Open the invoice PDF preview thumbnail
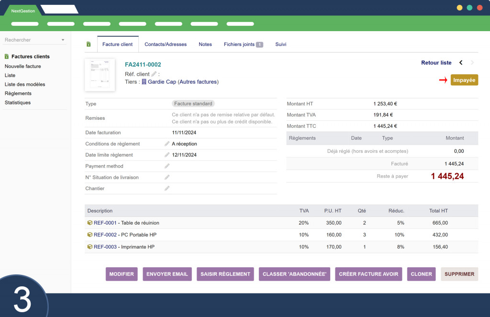The width and height of the screenshot is (490, 317). click(100, 75)
